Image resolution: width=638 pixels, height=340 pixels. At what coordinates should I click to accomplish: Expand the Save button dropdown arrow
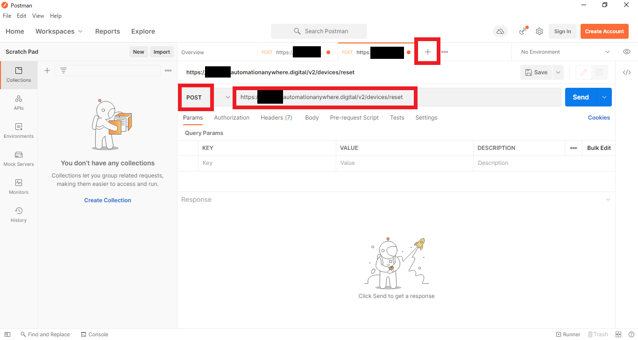point(558,72)
